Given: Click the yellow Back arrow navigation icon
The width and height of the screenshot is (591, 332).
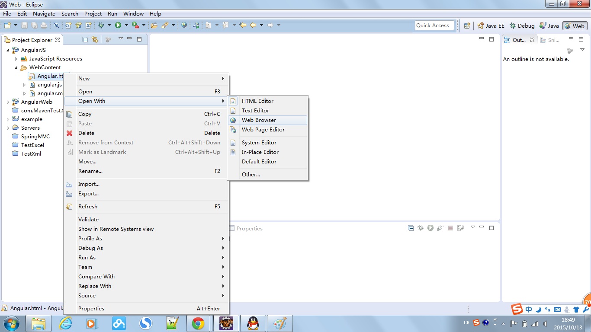Looking at the screenshot, I should 253,25.
